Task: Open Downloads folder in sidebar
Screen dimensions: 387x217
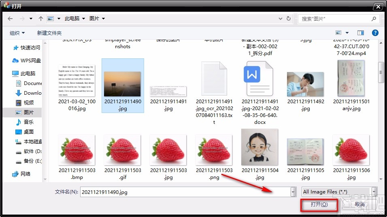Action: [29, 93]
